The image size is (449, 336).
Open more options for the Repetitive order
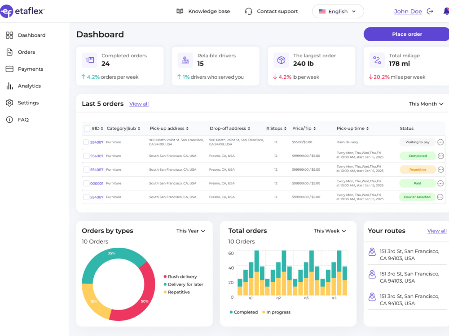point(441,169)
